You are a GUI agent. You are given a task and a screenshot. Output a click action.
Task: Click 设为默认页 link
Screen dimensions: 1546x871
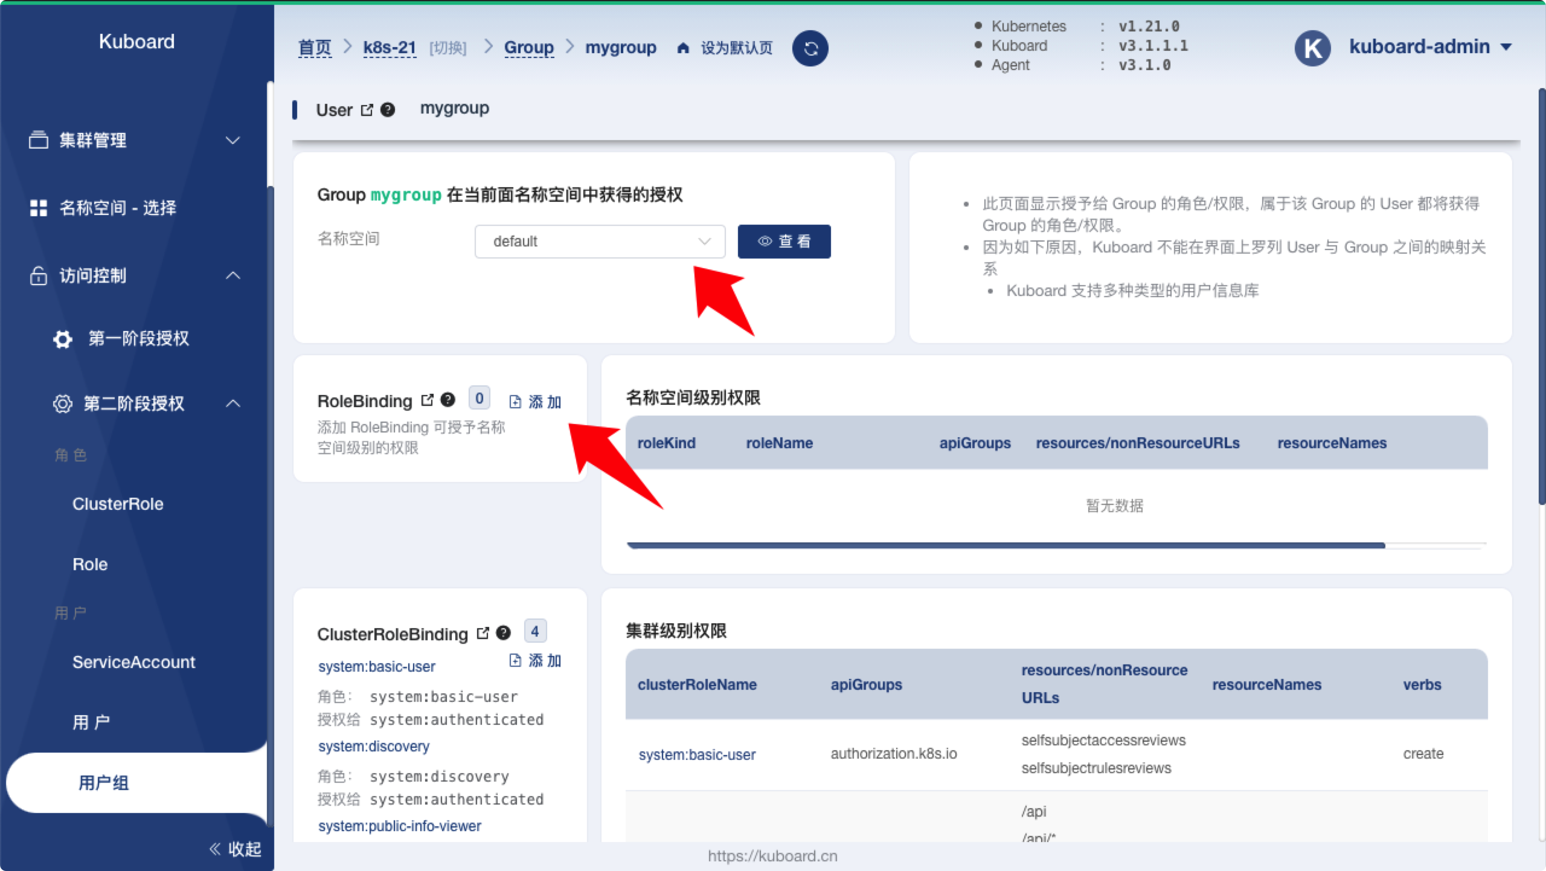click(x=736, y=48)
